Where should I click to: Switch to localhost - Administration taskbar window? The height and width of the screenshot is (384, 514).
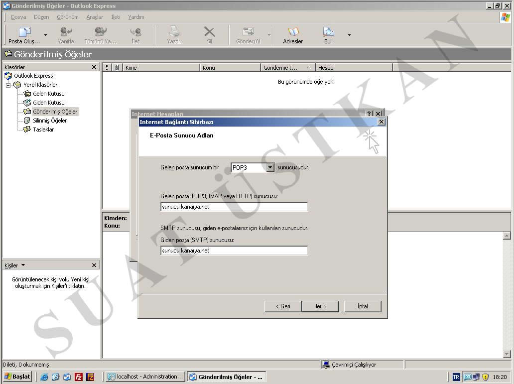[x=145, y=377]
